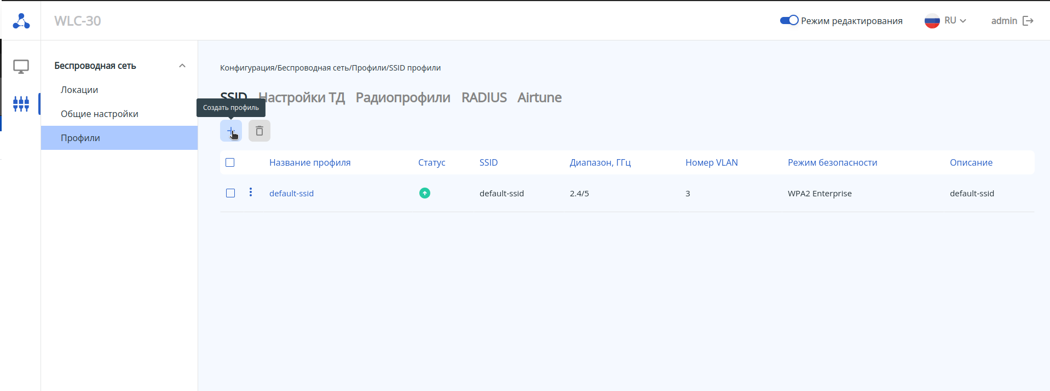Open three-dot menu for default-ssid row
Viewport: 1050px width, 391px height.
pyautogui.click(x=251, y=192)
